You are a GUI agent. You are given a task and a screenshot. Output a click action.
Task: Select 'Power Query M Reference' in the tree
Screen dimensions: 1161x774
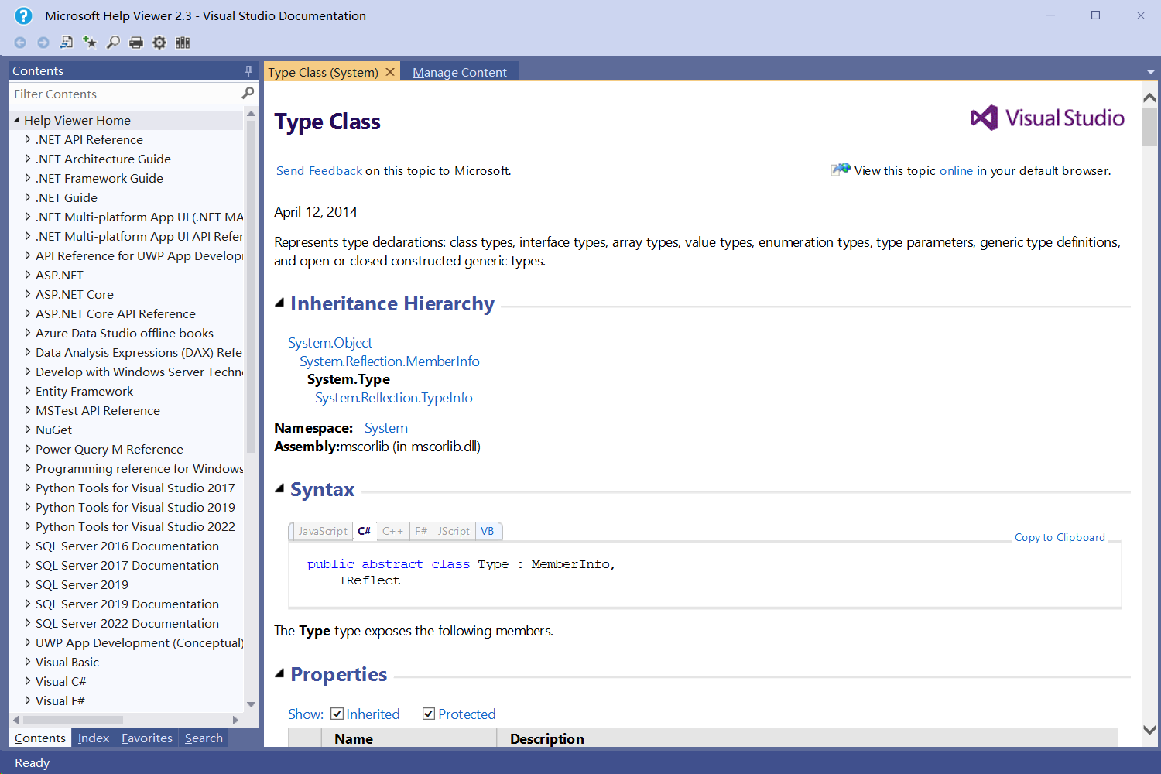pos(109,449)
